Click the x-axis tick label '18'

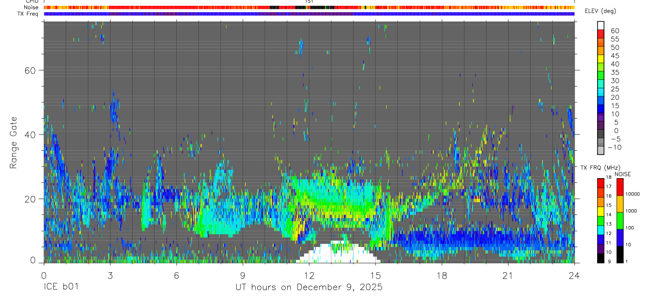coord(441,275)
